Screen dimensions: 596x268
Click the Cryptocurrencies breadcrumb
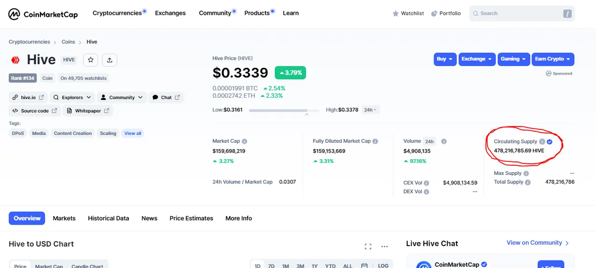[29, 42]
